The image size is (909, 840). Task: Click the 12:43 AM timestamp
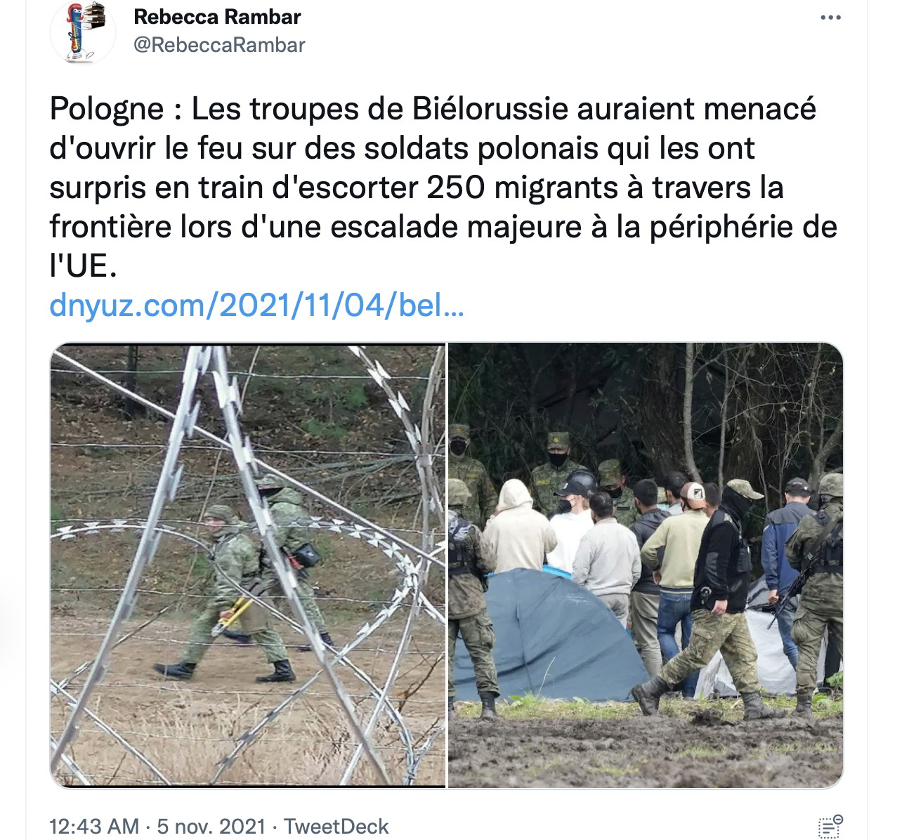click(x=94, y=827)
